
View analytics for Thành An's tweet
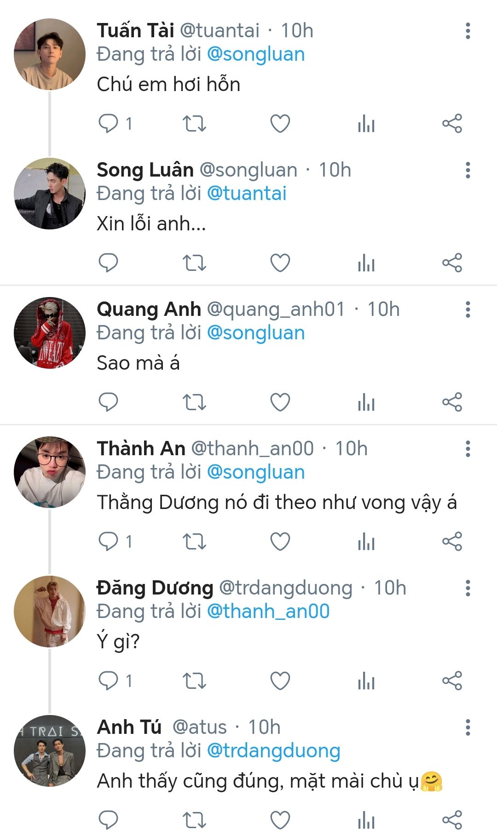click(366, 542)
